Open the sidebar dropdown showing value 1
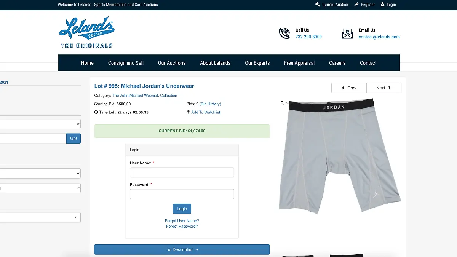 pos(40,188)
